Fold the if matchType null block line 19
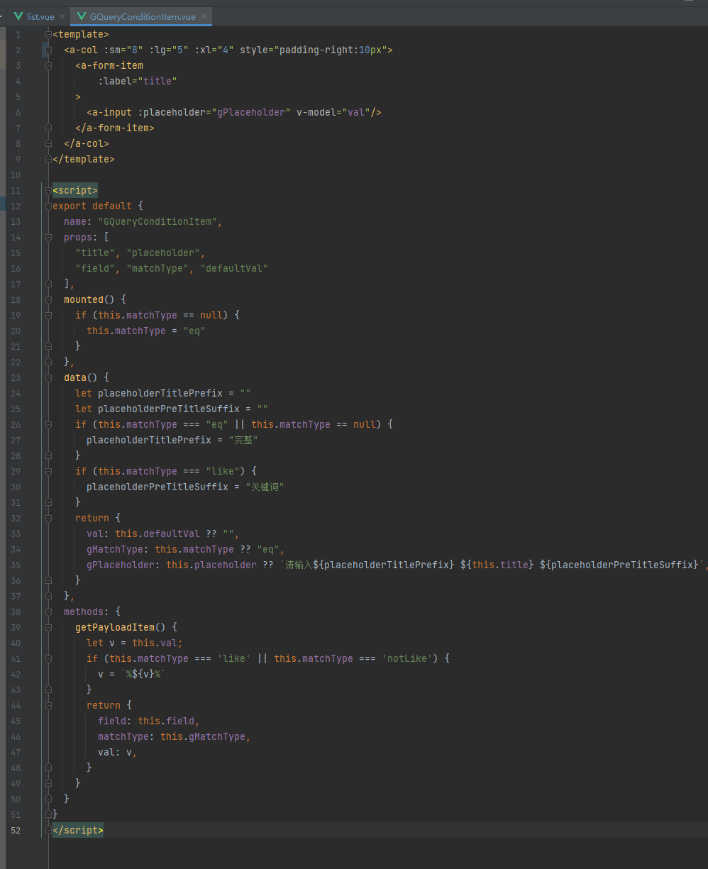 pos(48,315)
